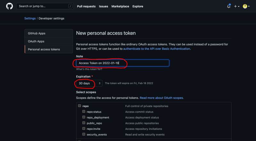Open the user avatar menu
The width and height of the screenshot is (256, 141).
coord(245,6)
